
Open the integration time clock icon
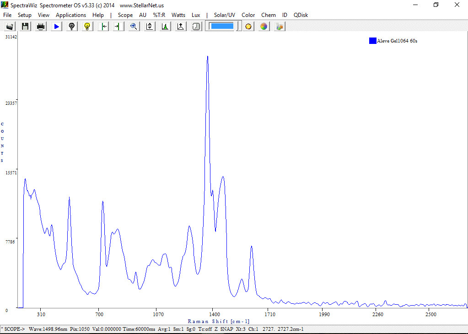[x=196, y=26]
